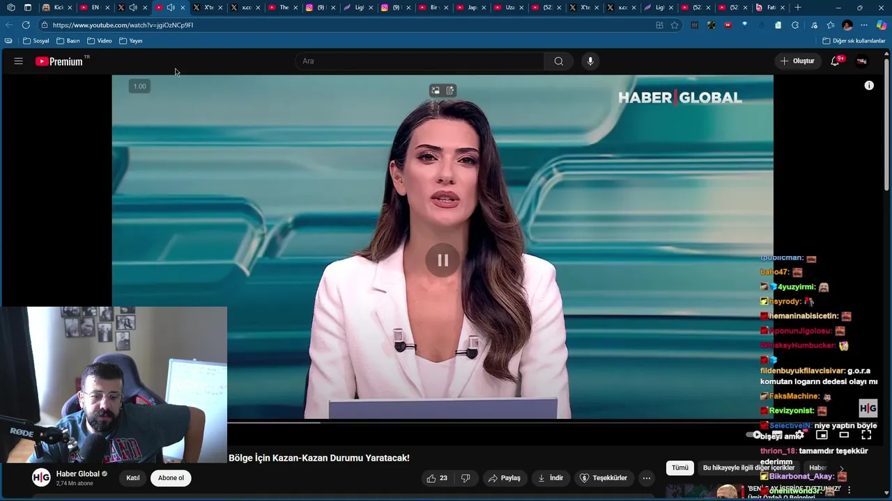Show the video info card icon
The image size is (892, 501).
(869, 86)
